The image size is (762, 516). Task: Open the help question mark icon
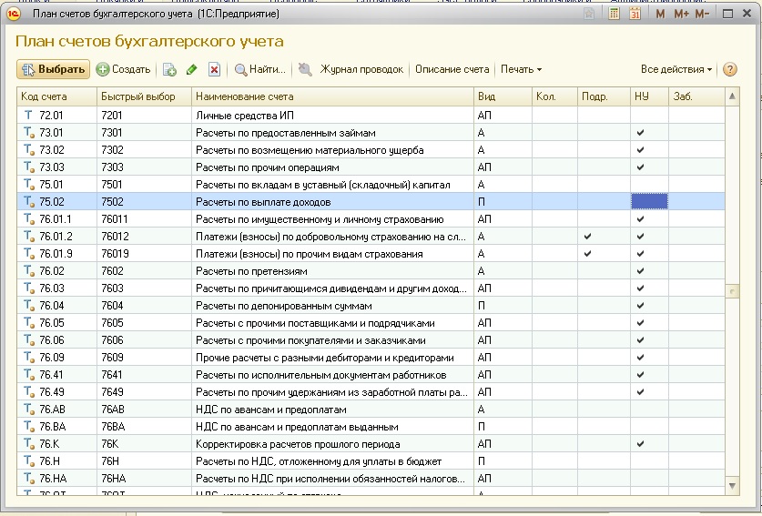click(x=729, y=69)
